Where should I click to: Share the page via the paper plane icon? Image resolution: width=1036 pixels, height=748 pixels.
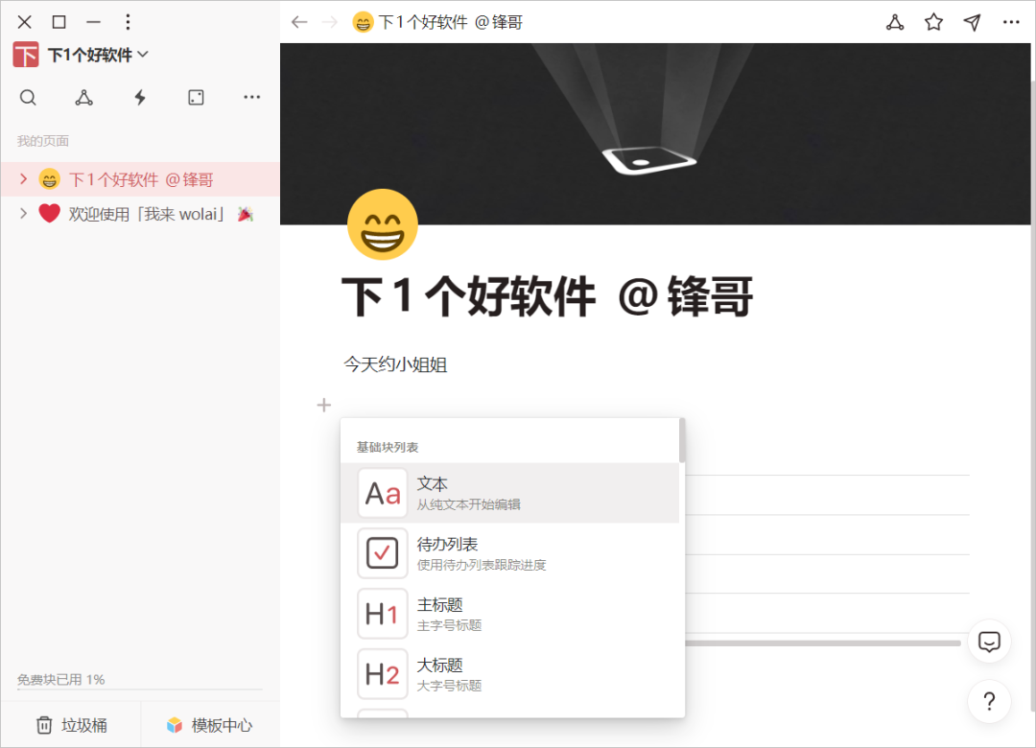(x=972, y=21)
